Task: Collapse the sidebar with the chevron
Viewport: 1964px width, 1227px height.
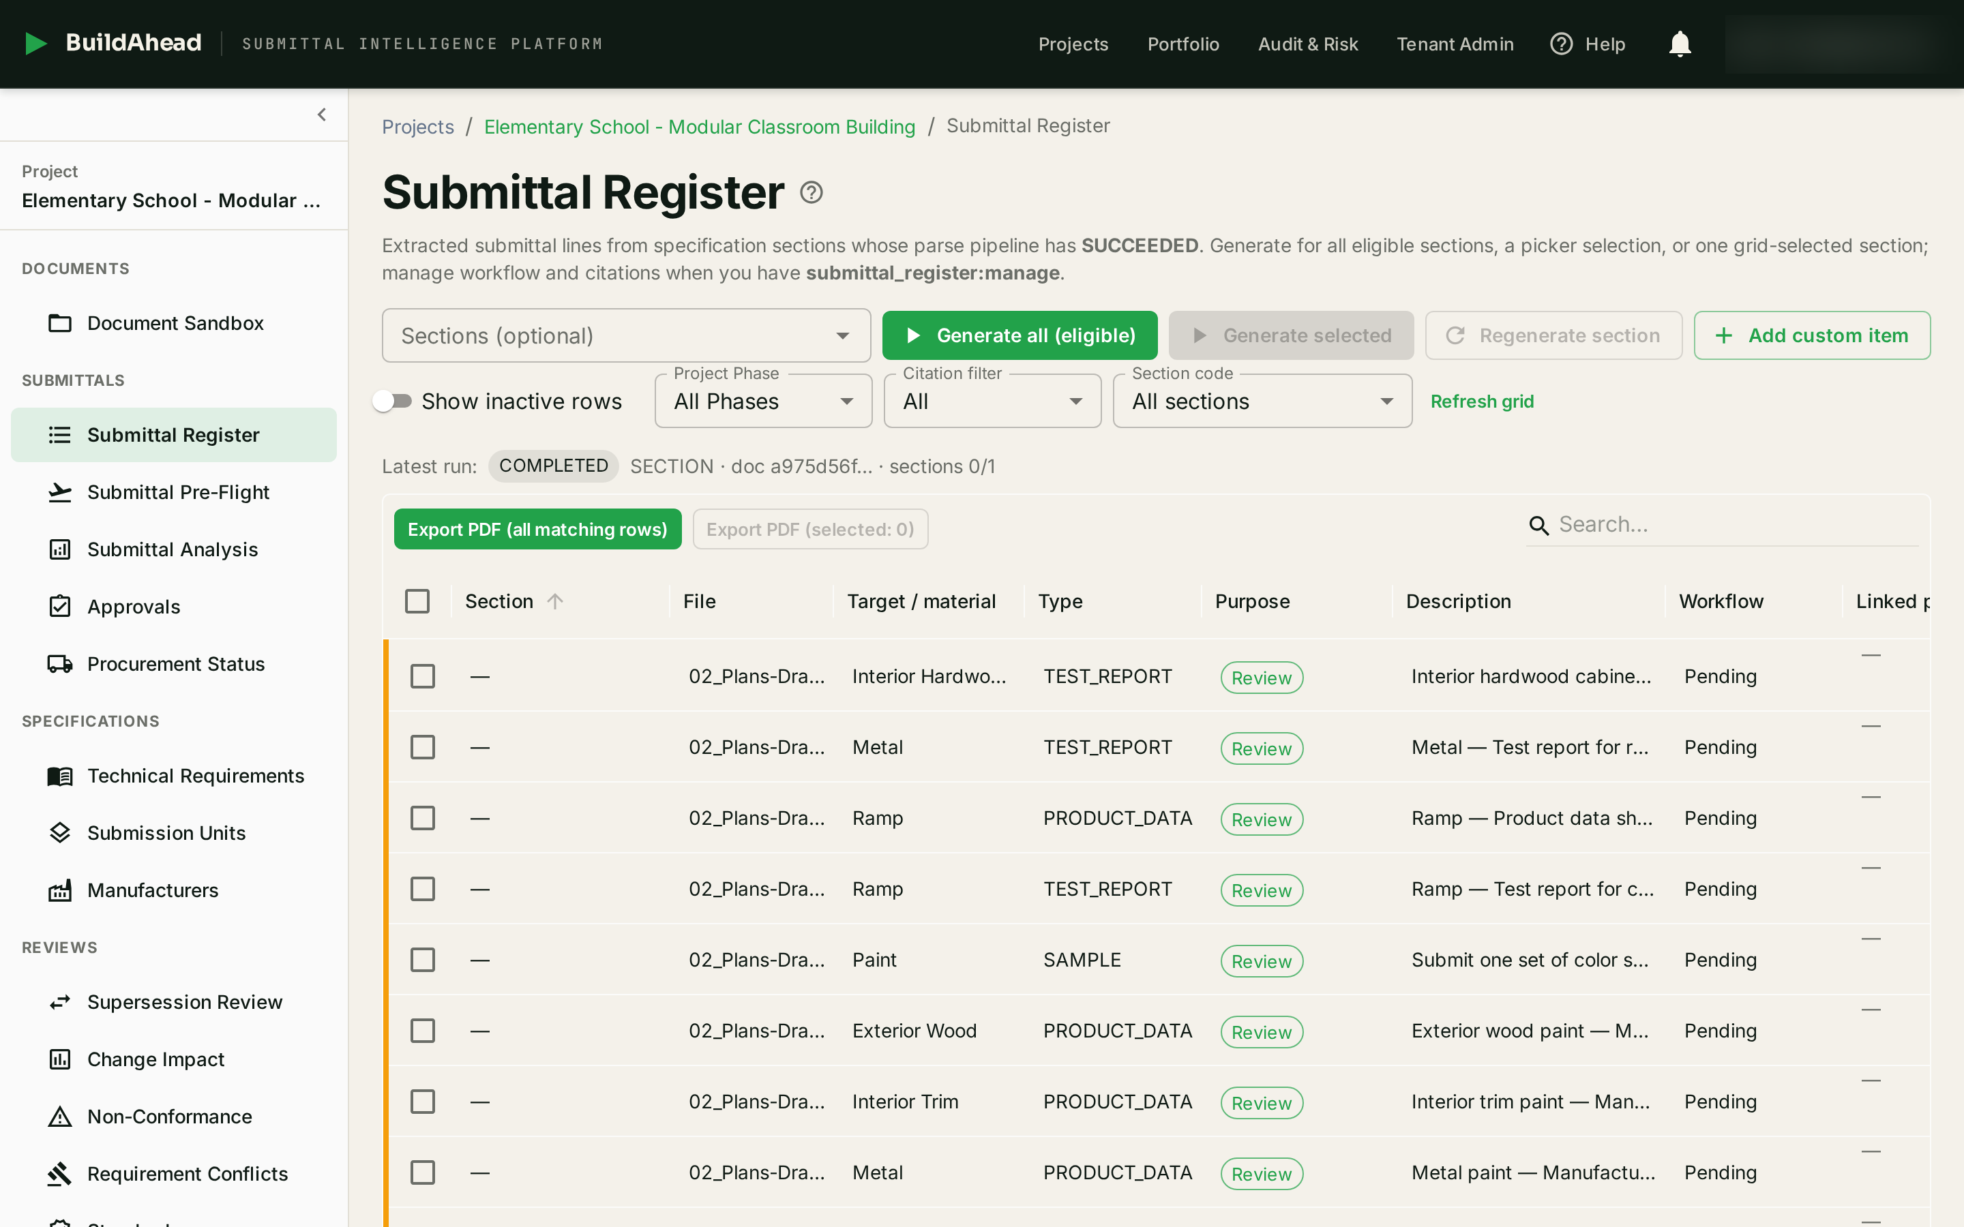Action: tap(322, 115)
